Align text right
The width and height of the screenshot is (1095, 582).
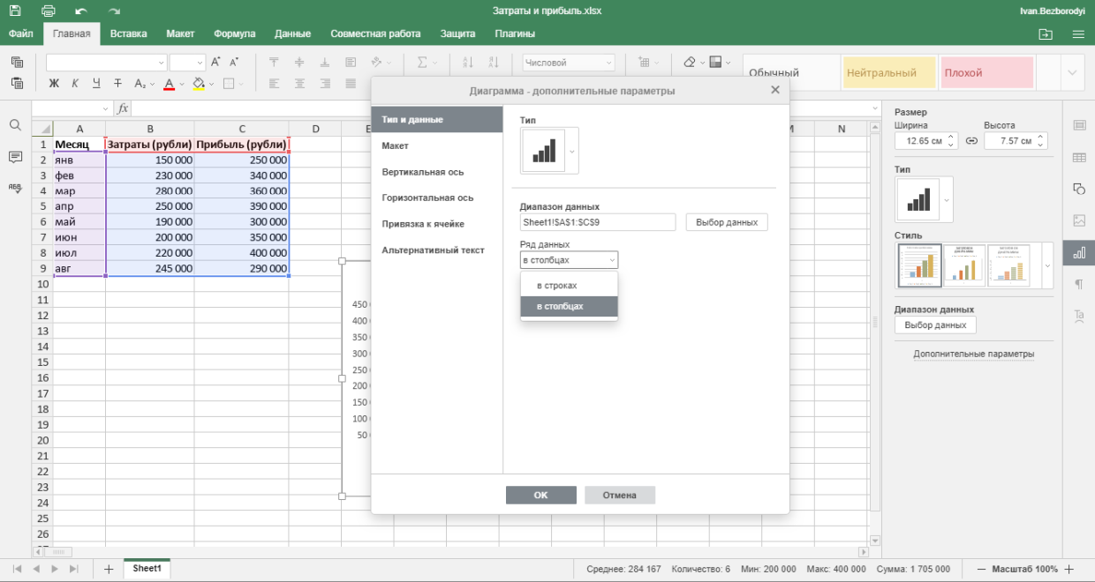pyautogui.click(x=325, y=84)
